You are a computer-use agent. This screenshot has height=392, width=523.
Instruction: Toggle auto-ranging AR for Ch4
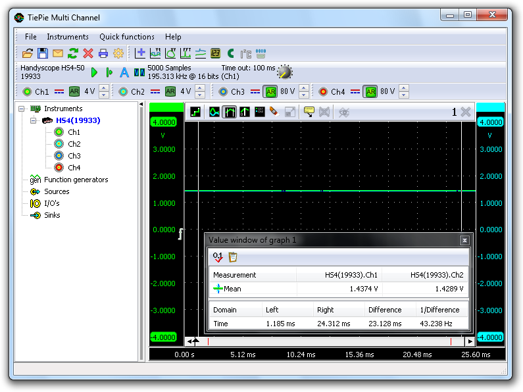[370, 91]
